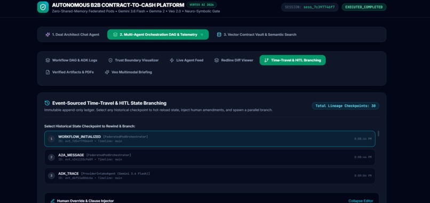Click the AUTONOMOUS B2B CONTRACT-TO-CASH PLATFORM title
Screen dimensions: 430x203
(x=118, y=5)
